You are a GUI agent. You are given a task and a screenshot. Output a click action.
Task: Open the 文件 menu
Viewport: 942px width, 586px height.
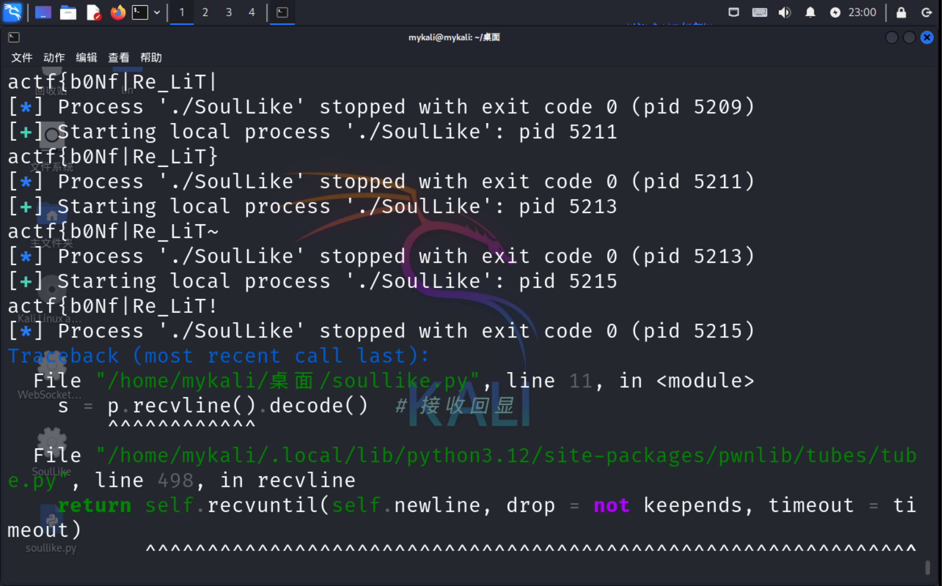[x=22, y=57]
